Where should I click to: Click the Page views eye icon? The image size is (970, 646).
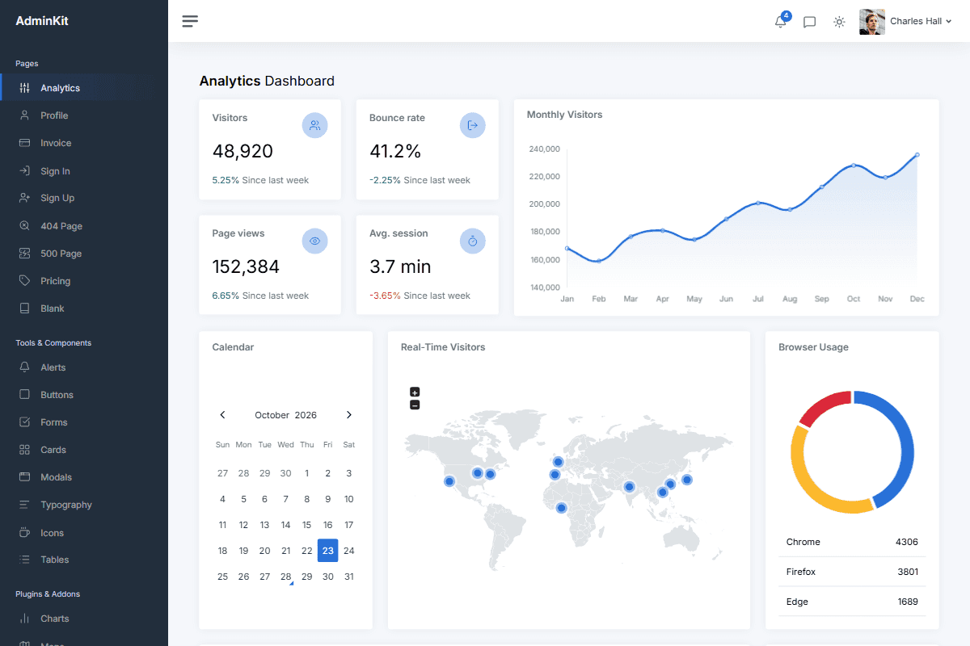point(315,241)
